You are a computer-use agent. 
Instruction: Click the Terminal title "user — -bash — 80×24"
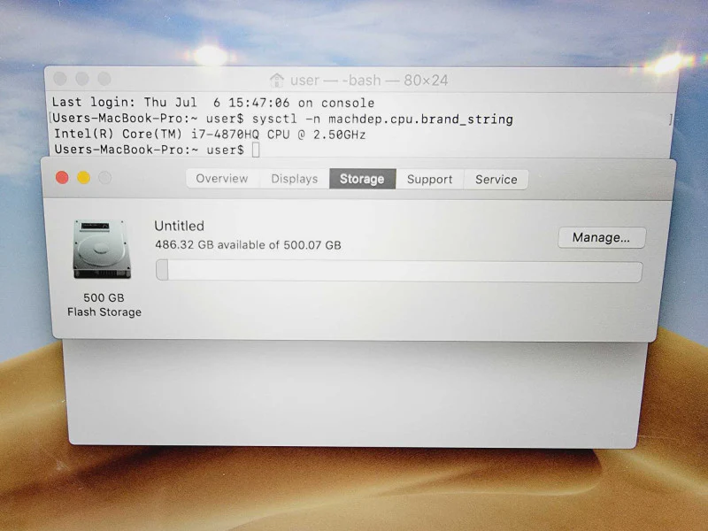point(369,81)
